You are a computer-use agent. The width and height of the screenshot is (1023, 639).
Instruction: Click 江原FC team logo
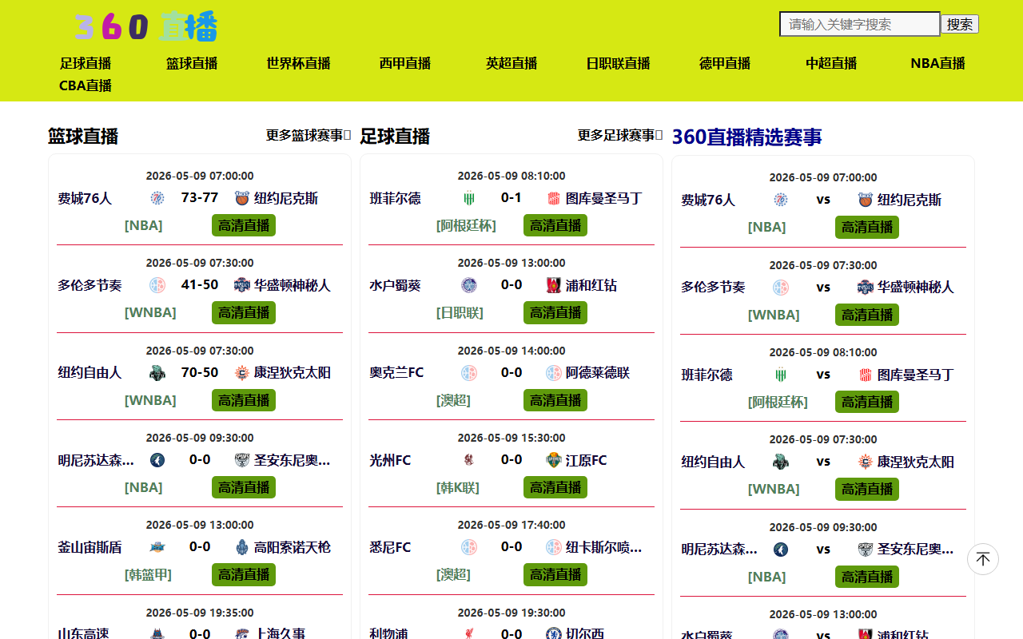pos(554,460)
